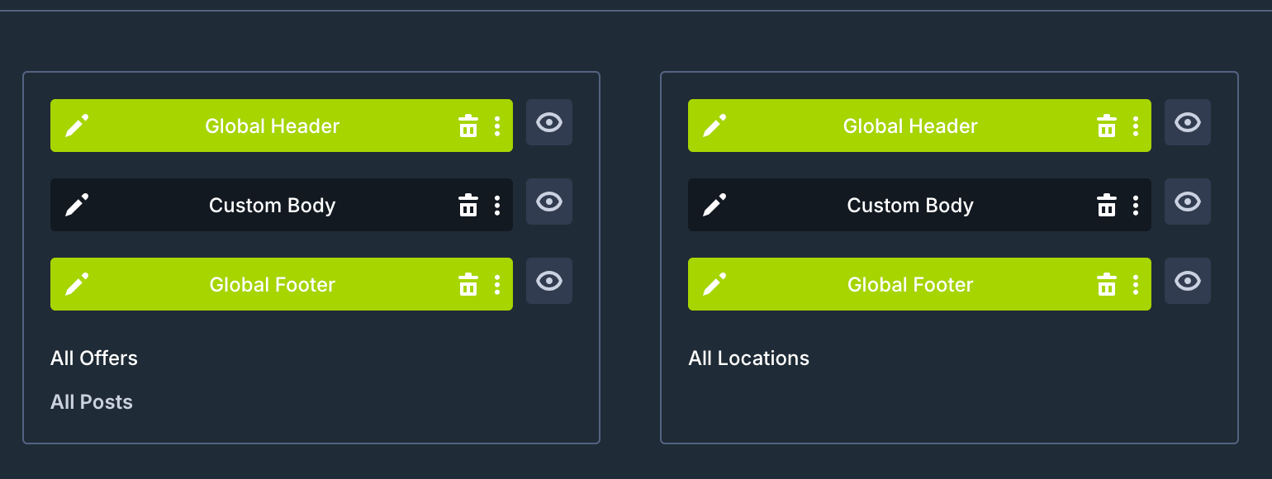Delete Global Footer in the All Locations card
1272x479 pixels.
pyautogui.click(x=1106, y=284)
